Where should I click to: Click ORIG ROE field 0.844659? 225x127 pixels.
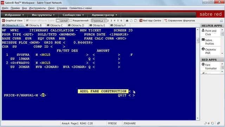(78, 43)
